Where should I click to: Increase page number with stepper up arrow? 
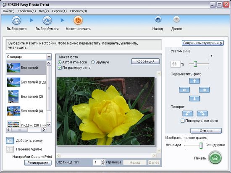[x=103, y=161]
